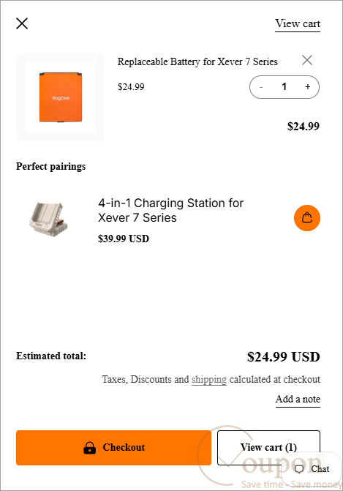Click the orange Checkout text
343x491 pixels.
124,447
